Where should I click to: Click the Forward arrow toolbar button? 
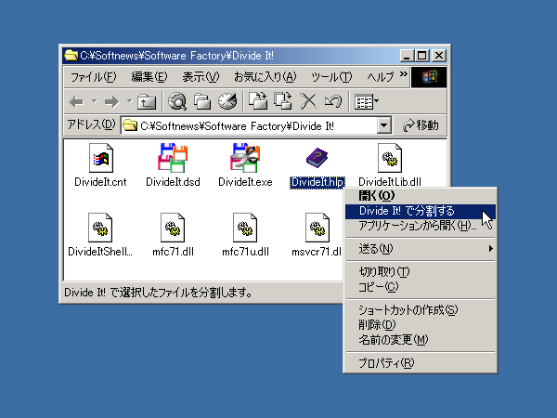click(x=112, y=102)
